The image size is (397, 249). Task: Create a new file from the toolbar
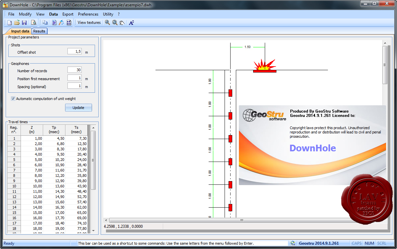click(10, 23)
